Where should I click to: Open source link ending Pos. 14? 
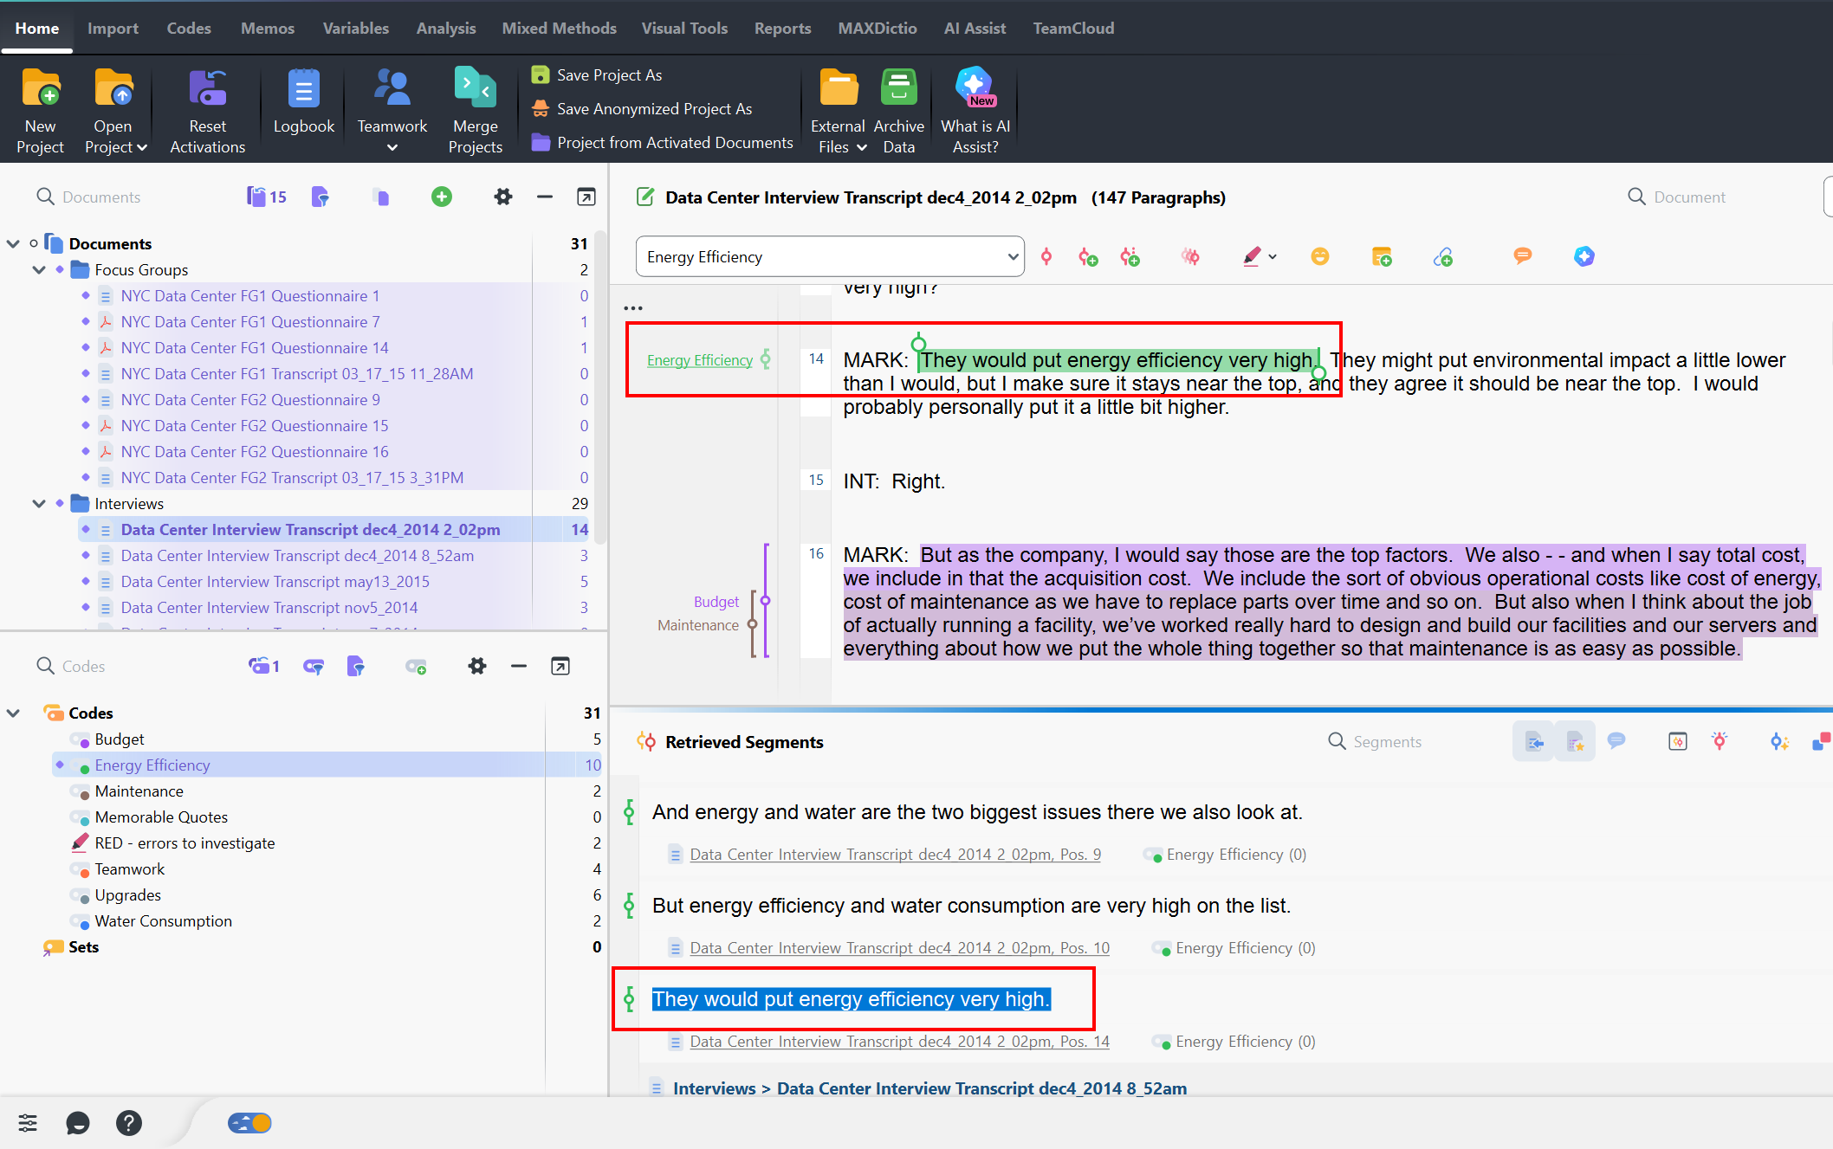899,1042
